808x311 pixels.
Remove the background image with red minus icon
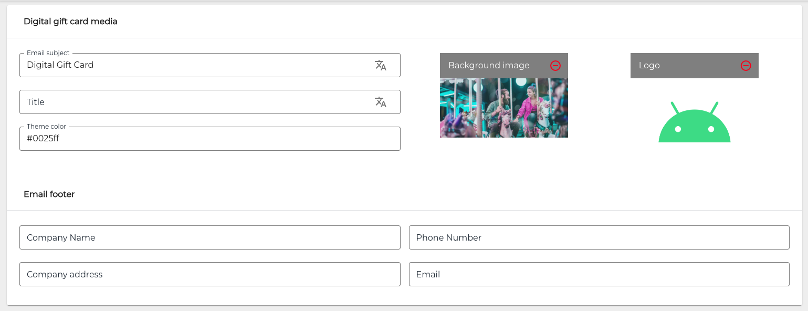(555, 66)
